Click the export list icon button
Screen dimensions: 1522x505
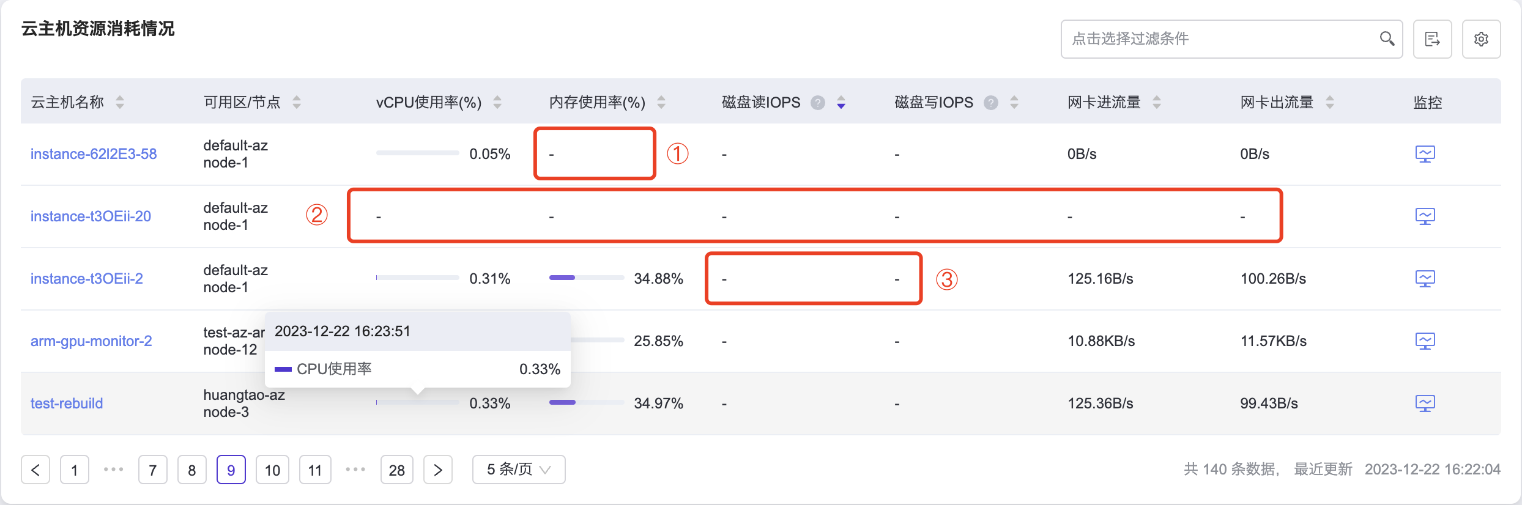pyautogui.click(x=1432, y=39)
